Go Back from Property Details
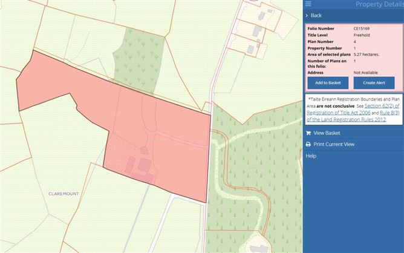Screen dimensions: 404x253 pyautogui.click(x=316, y=16)
